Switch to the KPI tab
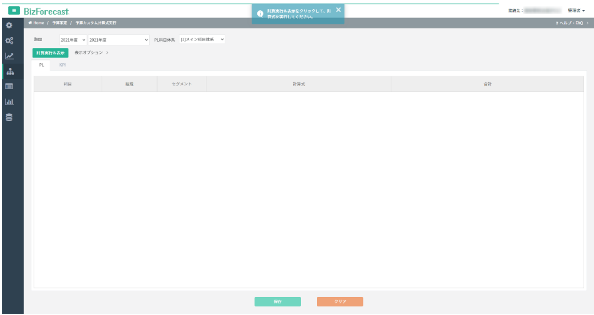This screenshot has height=315, width=594. 63,65
